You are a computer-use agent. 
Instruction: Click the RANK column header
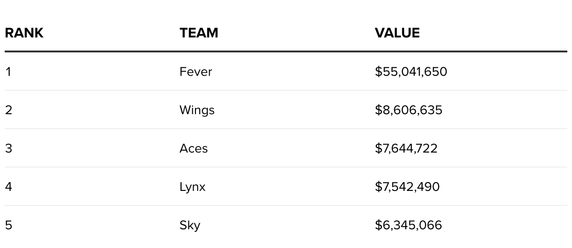[24, 33]
